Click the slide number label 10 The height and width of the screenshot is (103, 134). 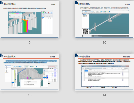pyautogui.click(x=104, y=42)
